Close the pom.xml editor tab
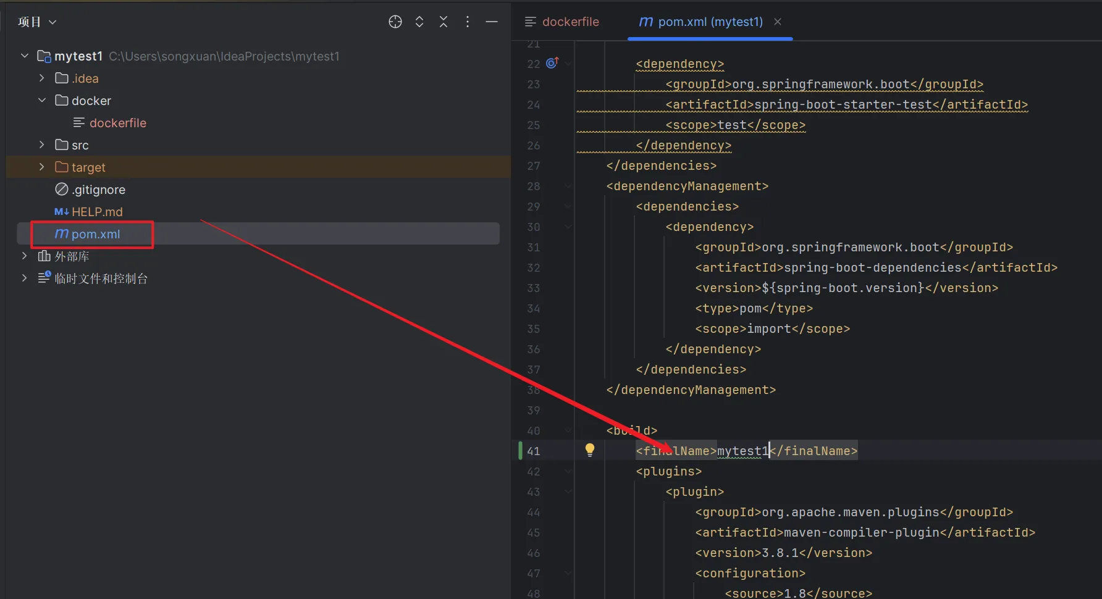The image size is (1102, 599). tap(778, 22)
